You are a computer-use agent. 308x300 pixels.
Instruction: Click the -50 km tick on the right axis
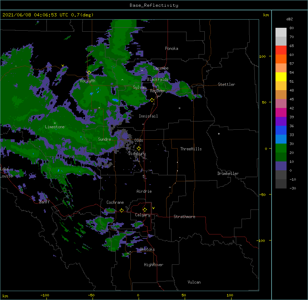262,195
